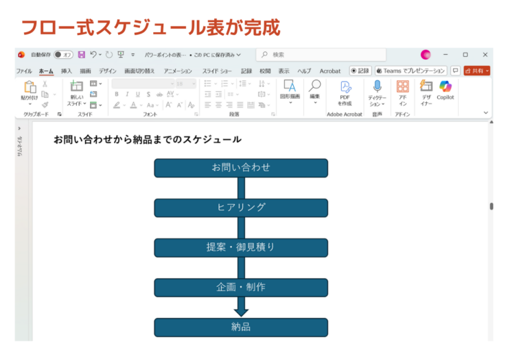Open the 編集 magnifier menu
The image size is (508, 346).
click(314, 92)
